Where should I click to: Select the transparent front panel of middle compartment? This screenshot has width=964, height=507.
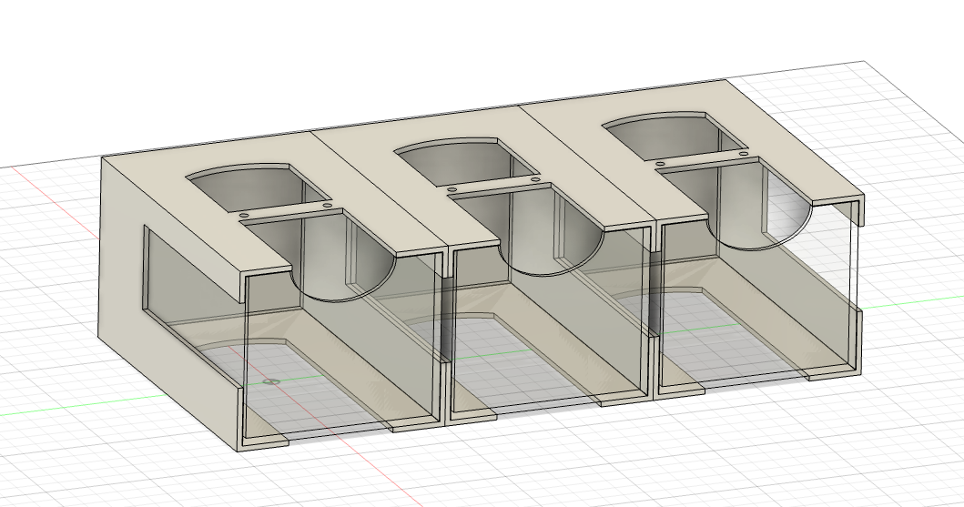pos(548,320)
